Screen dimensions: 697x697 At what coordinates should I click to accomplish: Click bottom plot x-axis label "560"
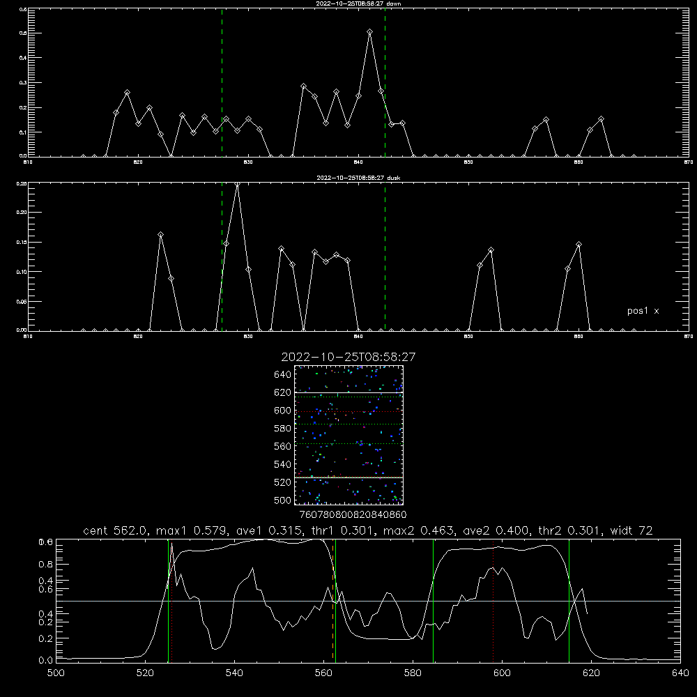tap(323, 673)
